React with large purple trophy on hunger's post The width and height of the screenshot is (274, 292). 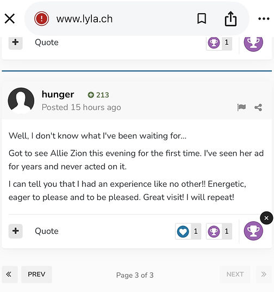coord(253,231)
